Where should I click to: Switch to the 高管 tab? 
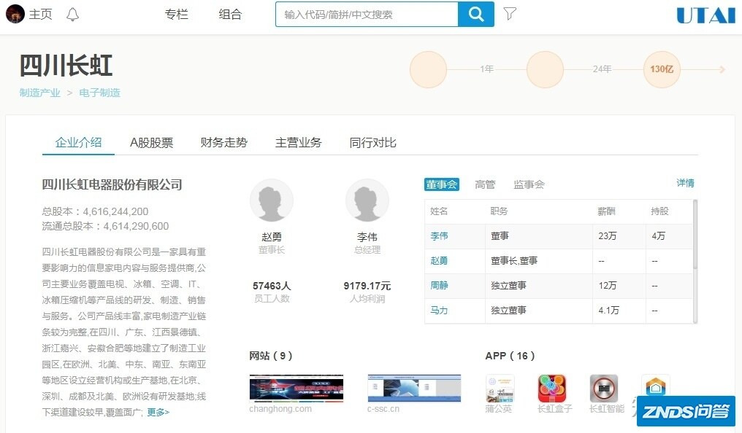tap(485, 184)
